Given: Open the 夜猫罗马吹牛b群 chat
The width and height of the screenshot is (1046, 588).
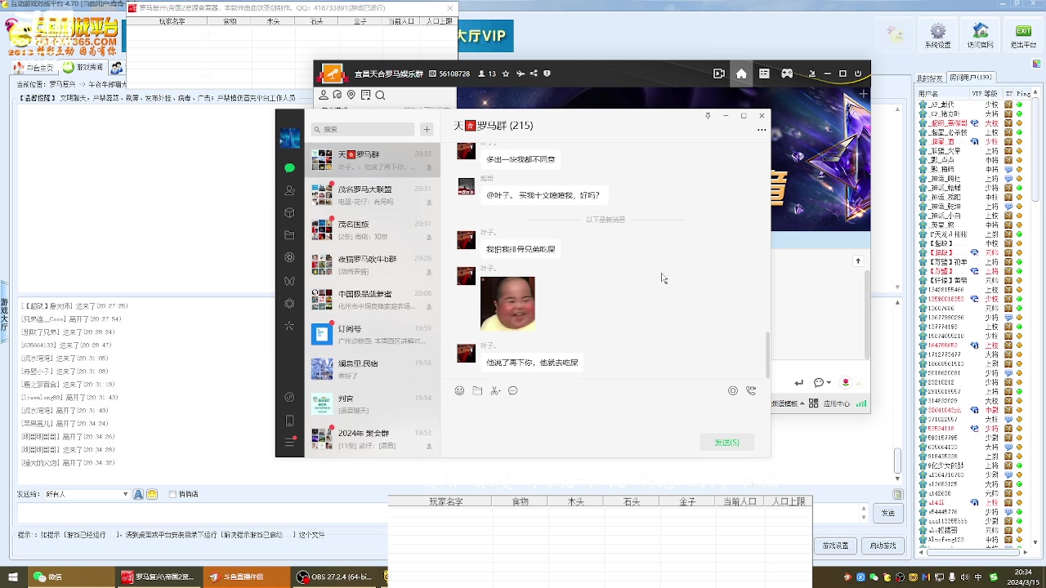Looking at the screenshot, I should (372, 265).
